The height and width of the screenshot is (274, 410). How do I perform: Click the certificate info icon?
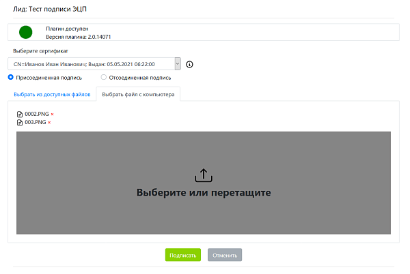point(189,64)
